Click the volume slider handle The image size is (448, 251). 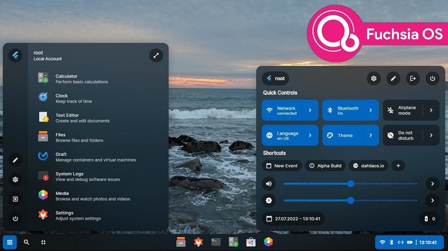[x=351, y=184]
